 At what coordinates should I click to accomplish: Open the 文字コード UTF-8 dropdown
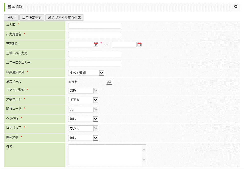pyautogui.click(x=83, y=100)
